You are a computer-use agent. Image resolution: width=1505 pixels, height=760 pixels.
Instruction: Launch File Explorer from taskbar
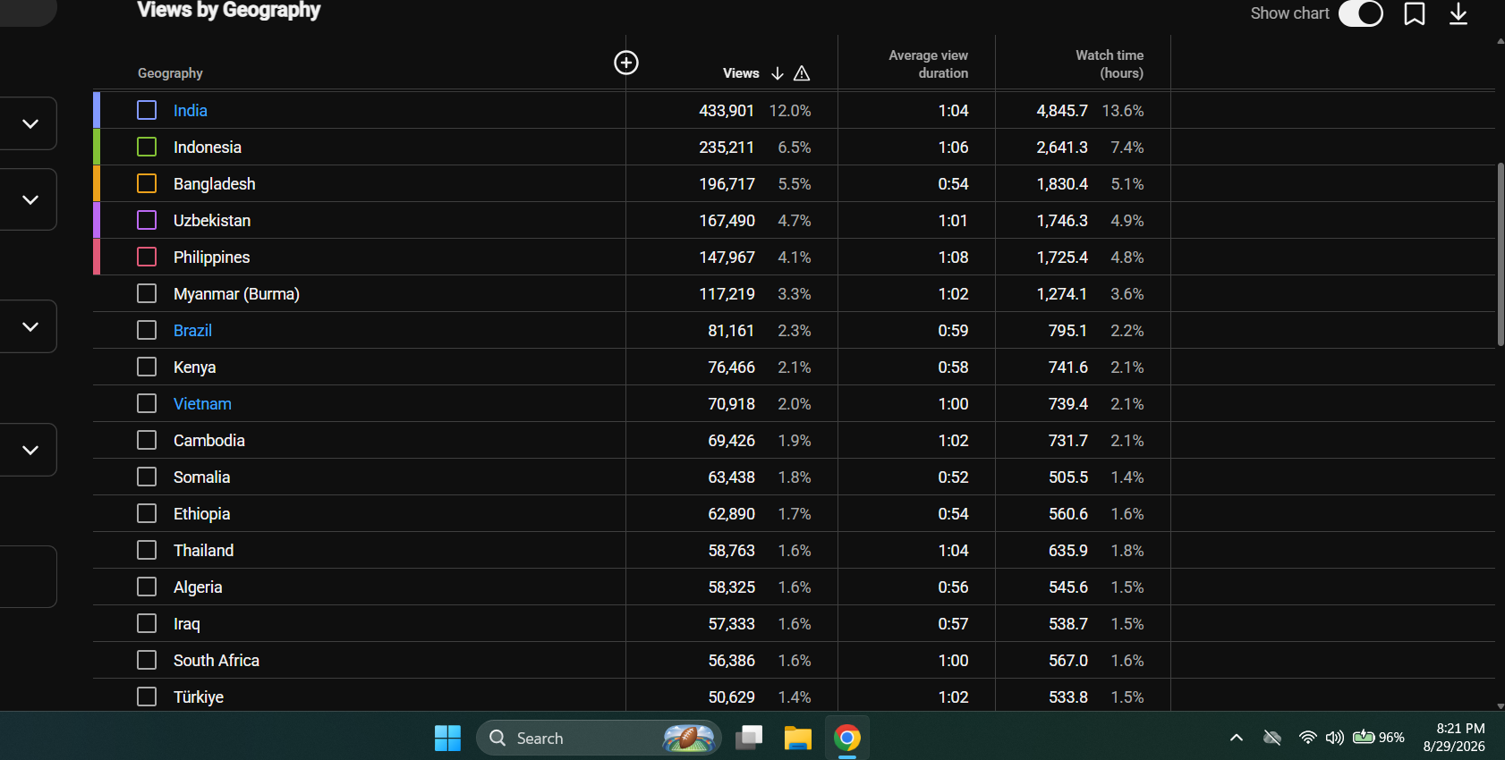(x=797, y=738)
